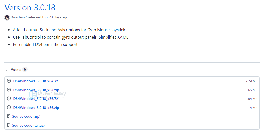Download Source code (zip)
Image resolution: width=276 pixels, height=137 pixels.
tap(26, 116)
